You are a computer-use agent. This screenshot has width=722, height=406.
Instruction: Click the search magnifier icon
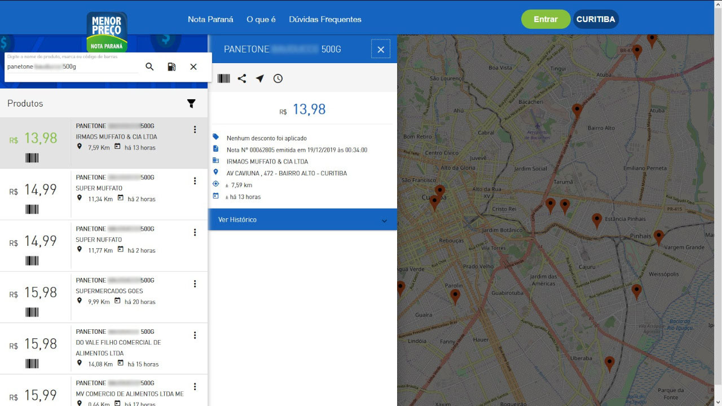(149, 67)
